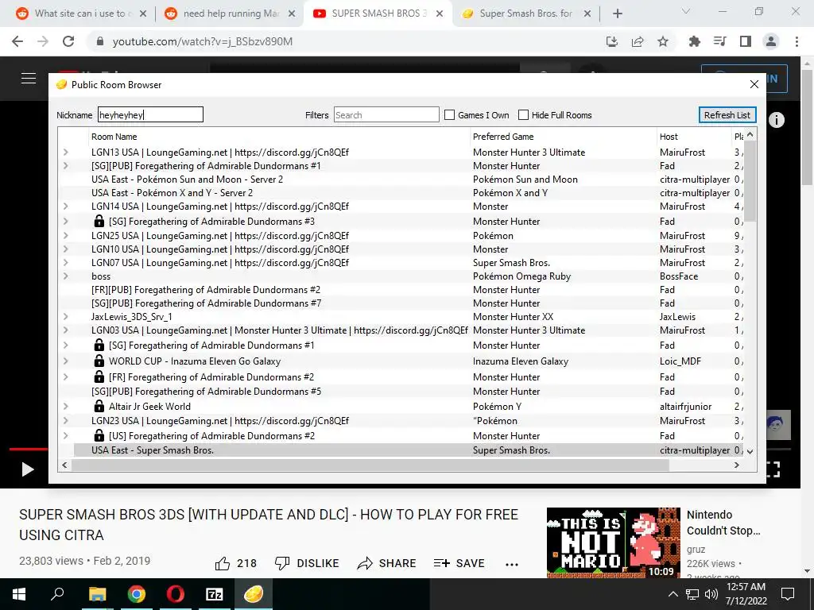Click SHARE under the video
Viewport: 814px width, 610px height.
pos(387,563)
